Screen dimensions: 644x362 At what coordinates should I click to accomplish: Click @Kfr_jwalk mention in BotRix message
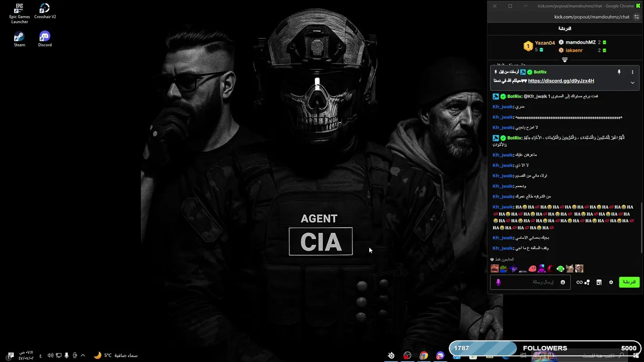pos(535,96)
